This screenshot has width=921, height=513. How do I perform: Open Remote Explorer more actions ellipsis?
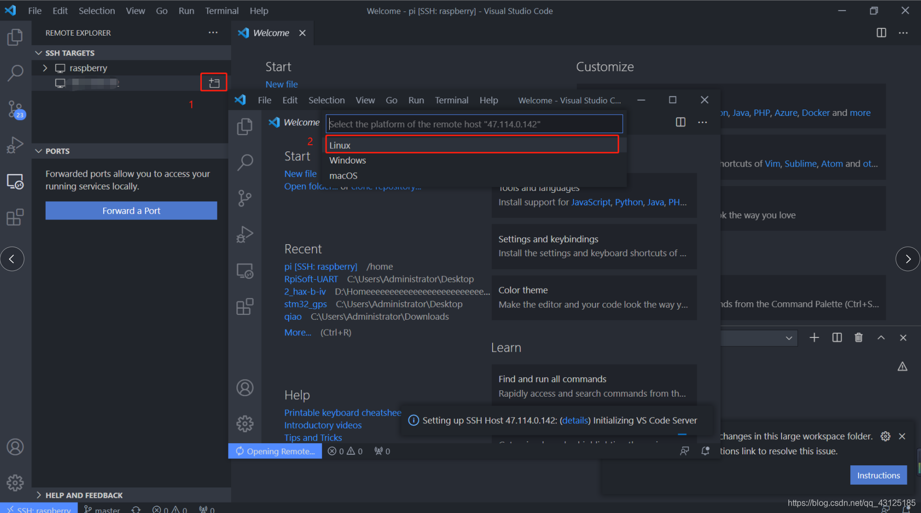click(213, 32)
